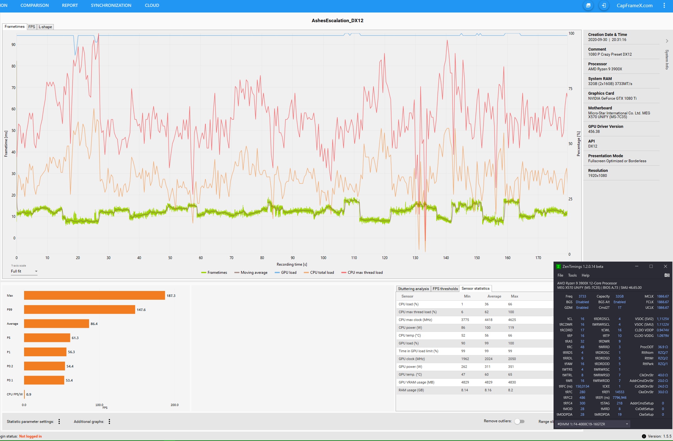Screen dimensions: 673x441
Task: Click the login arrow icon in header
Action: pos(604,5)
